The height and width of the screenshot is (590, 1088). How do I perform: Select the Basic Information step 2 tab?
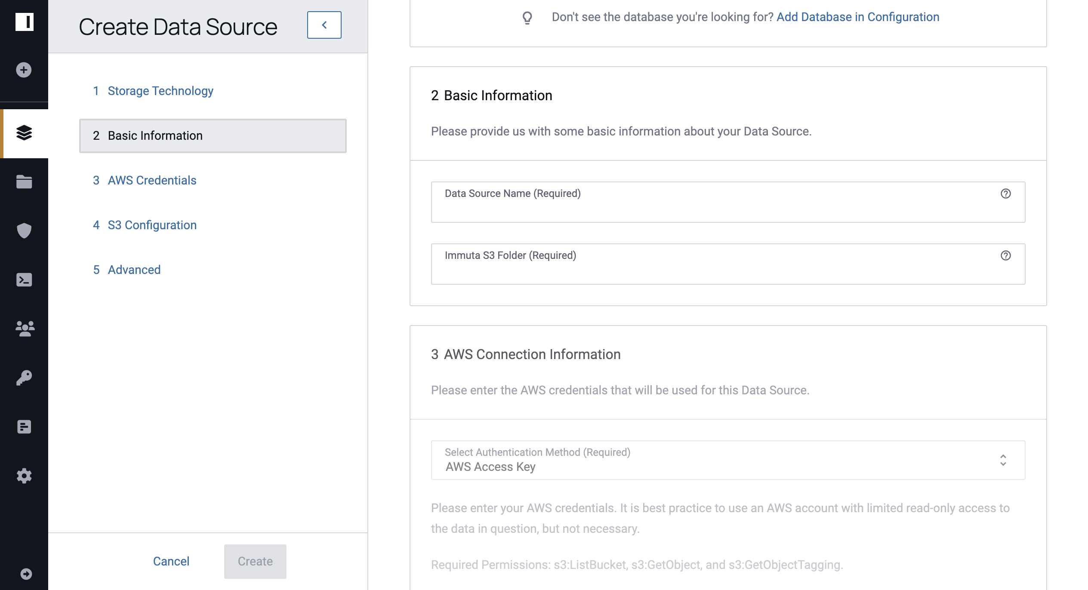(213, 135)
